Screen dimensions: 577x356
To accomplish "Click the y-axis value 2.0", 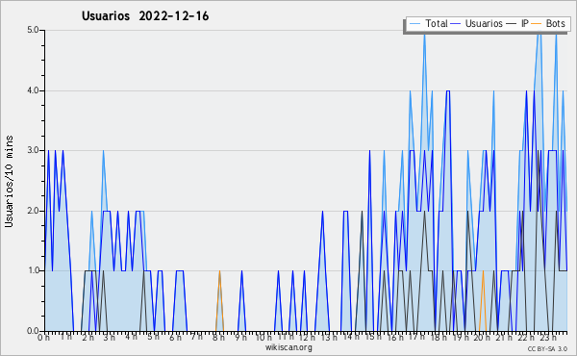I will click(x=33, y=211).
